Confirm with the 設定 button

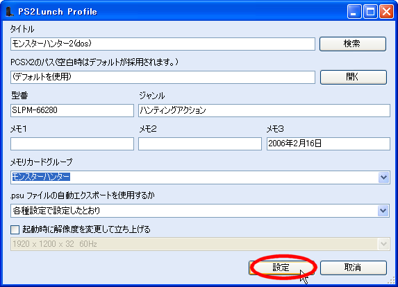tap(281, 268)
